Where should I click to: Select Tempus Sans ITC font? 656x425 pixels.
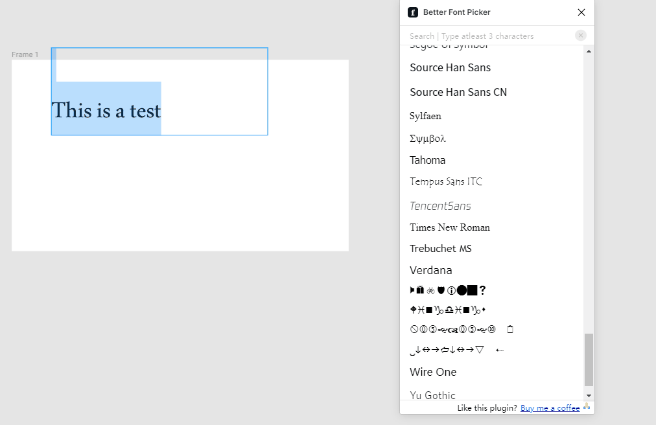point(446,182)
